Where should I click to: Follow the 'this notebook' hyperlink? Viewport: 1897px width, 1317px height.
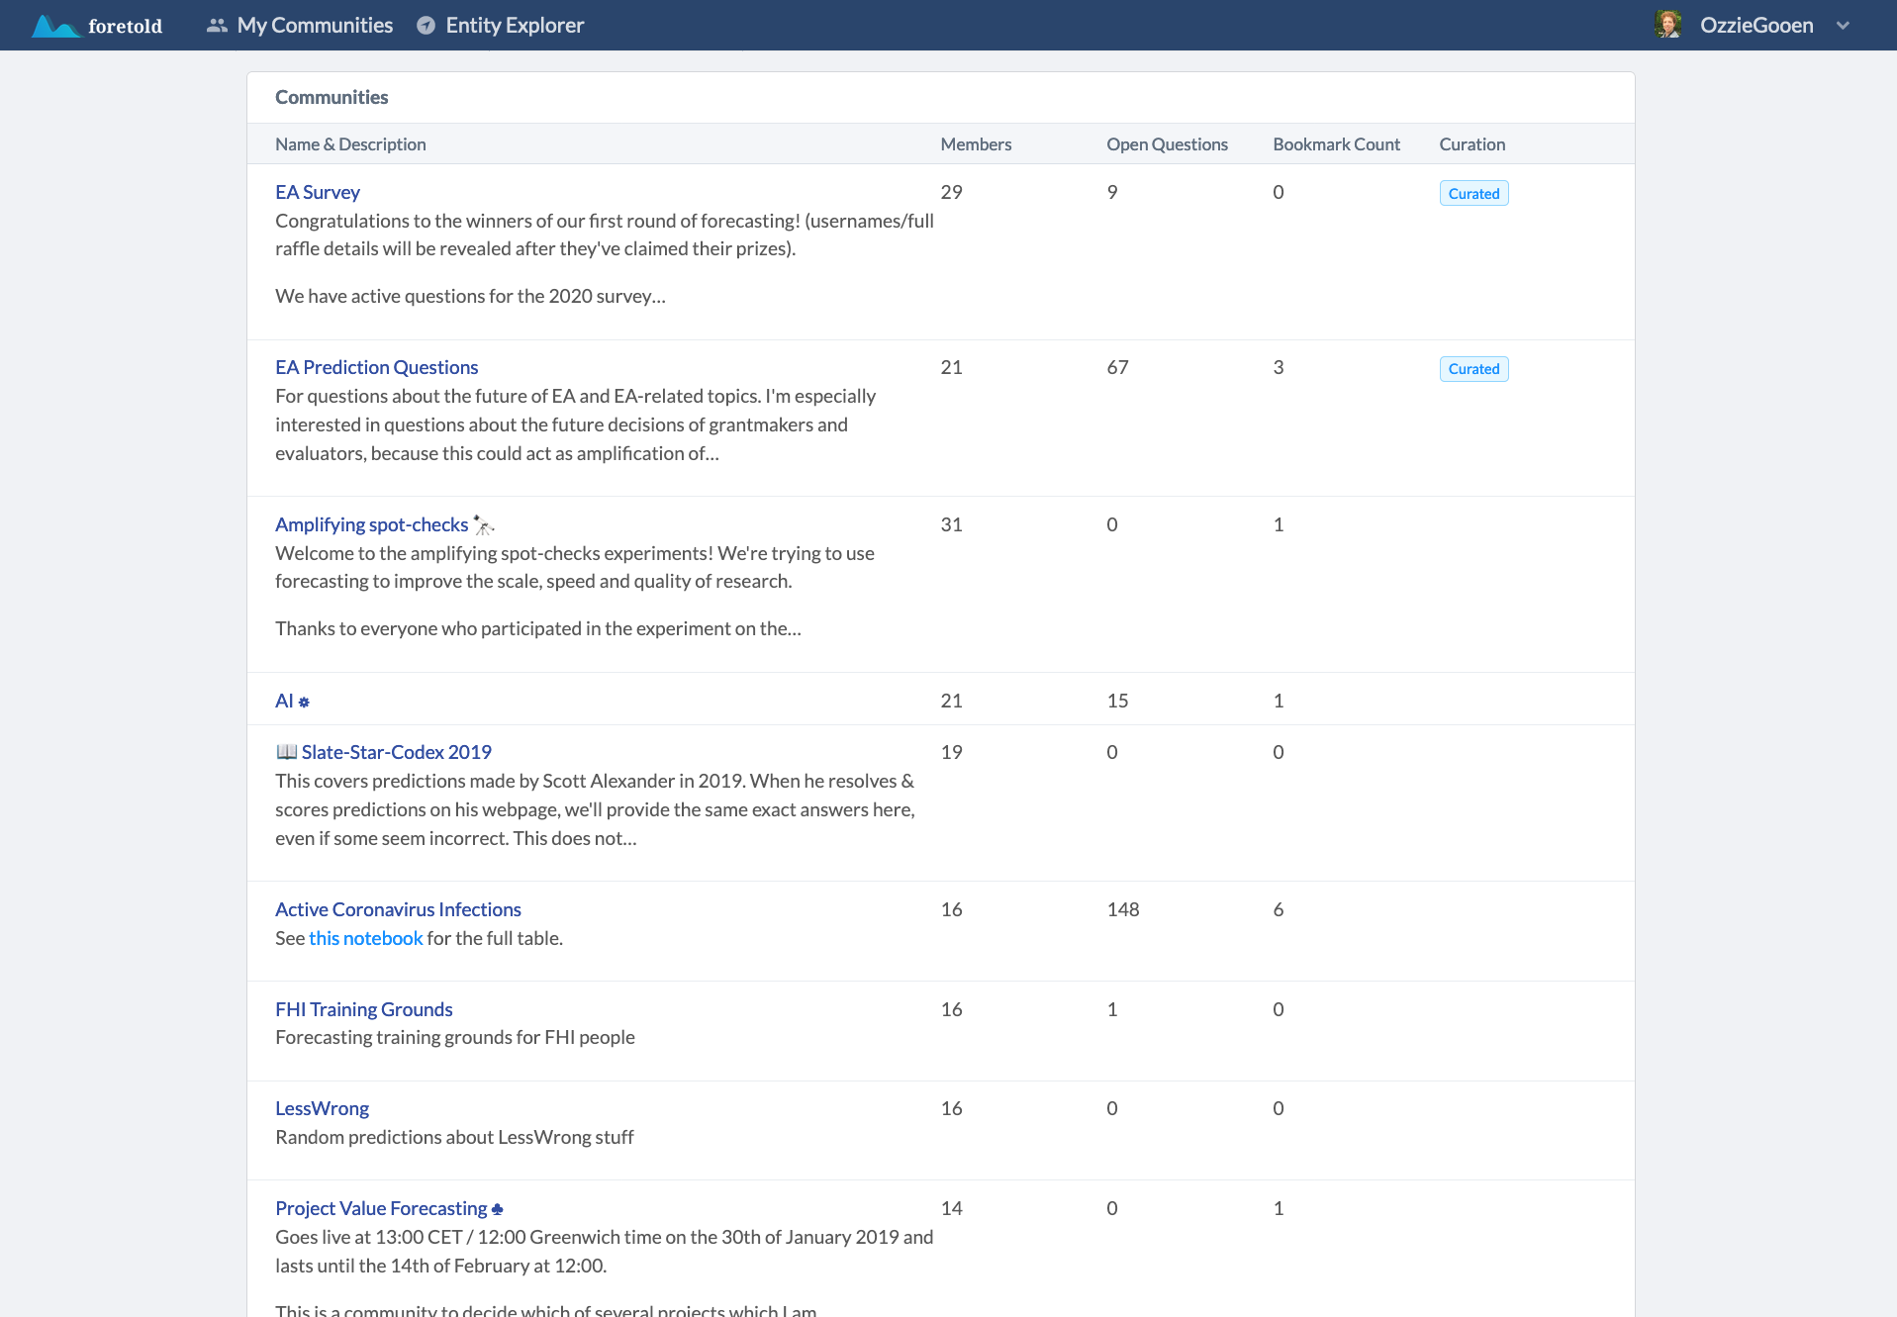[366, 938]
